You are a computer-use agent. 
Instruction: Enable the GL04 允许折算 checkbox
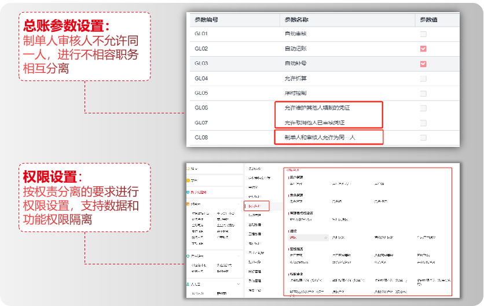[x=423, y=78]
